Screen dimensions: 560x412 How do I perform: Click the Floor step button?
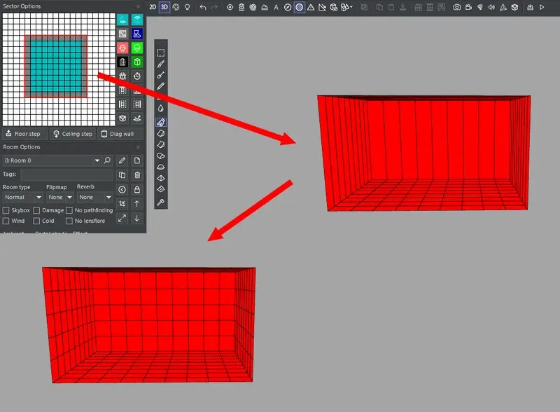click(24, 134)
